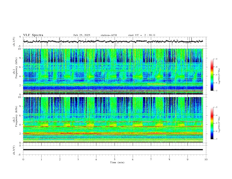Click the "station=ATH" header label
The height and width of the screenshot is (179, 232).
coord(109,35)
